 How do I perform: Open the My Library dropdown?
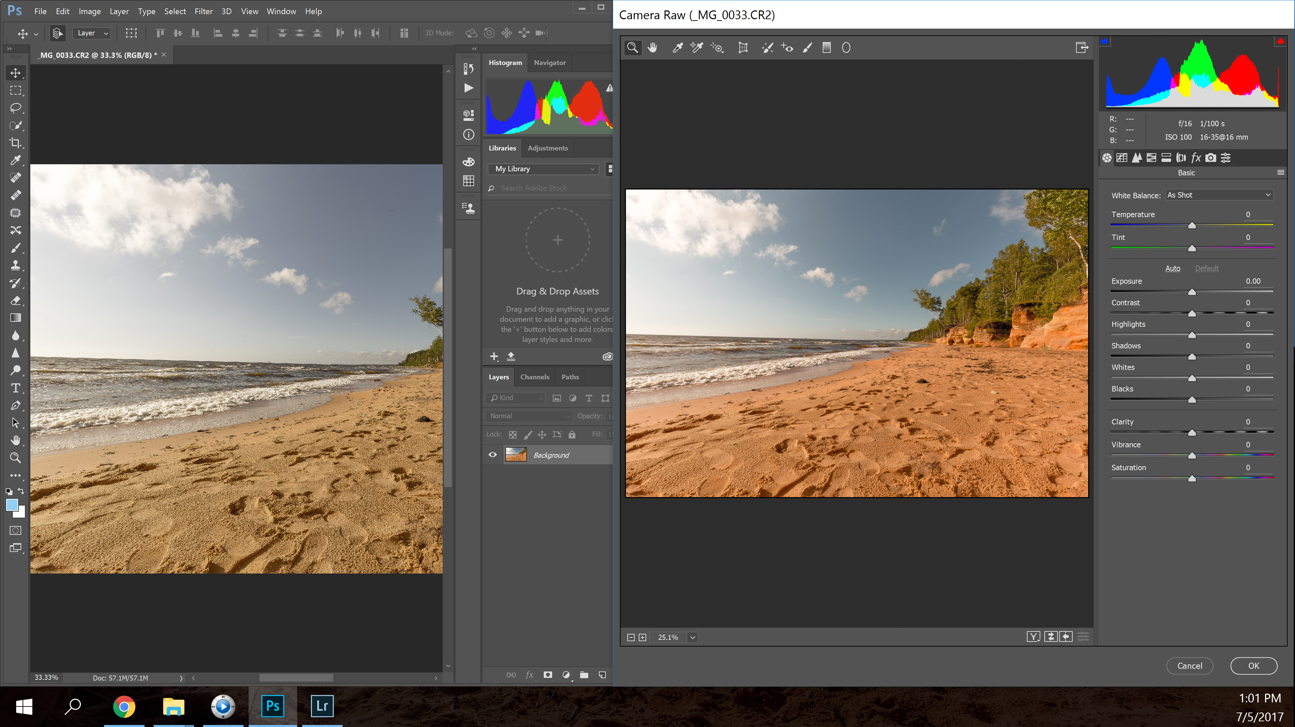[x=544, y=169]
